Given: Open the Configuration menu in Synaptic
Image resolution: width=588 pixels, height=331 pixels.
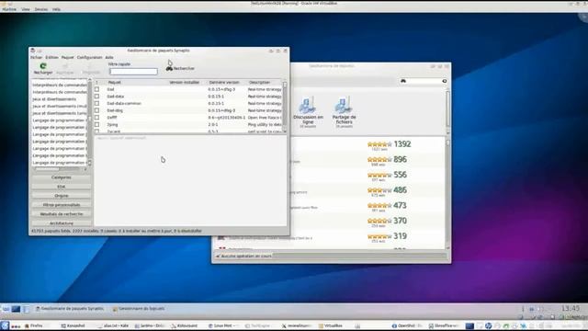Looking at the screenshot, I should [x=90, y=57].
